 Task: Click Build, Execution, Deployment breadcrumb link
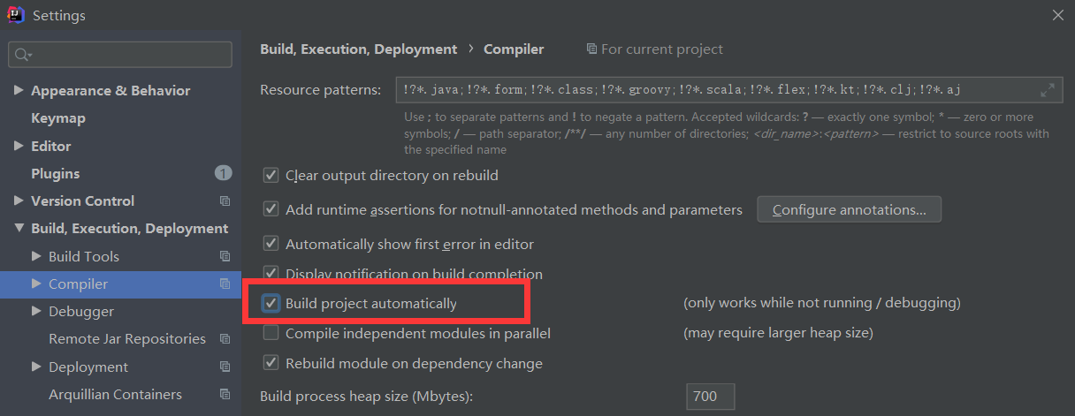358,49
